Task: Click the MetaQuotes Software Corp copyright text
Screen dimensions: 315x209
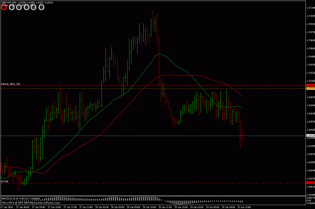Action: [x=31, y=202]
